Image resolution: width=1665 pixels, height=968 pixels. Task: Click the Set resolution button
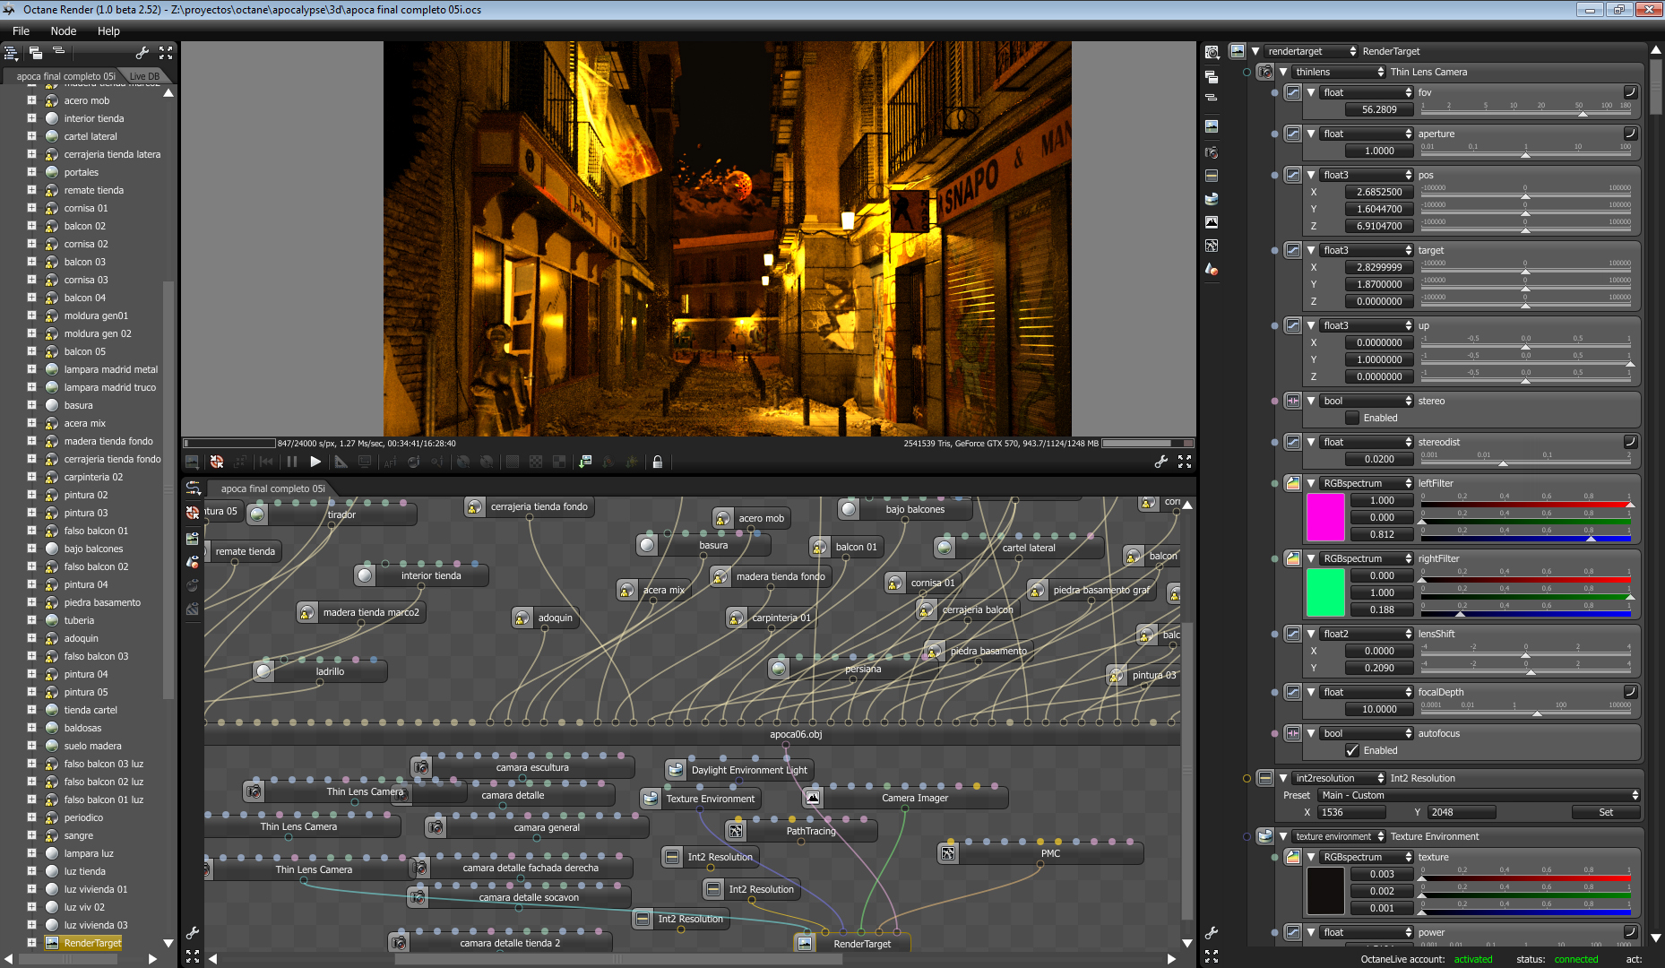pos(1605,812)
